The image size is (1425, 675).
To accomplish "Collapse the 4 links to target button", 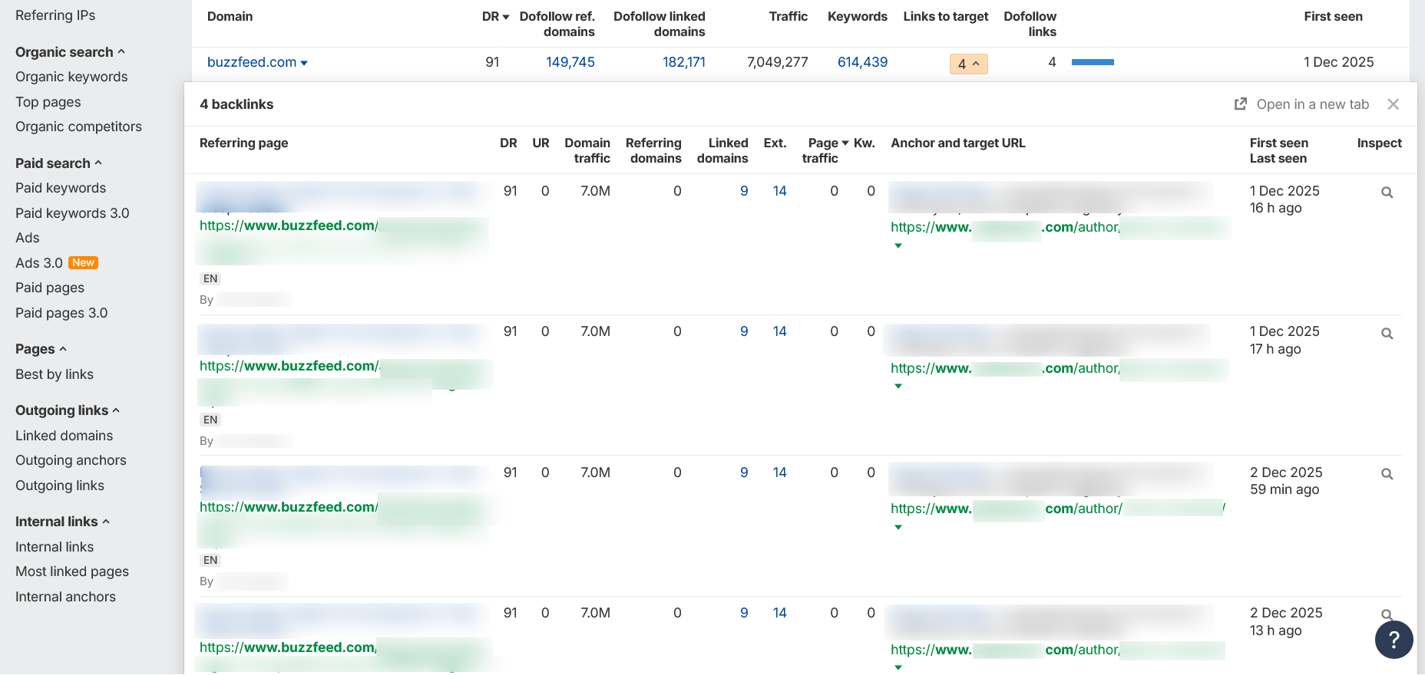I will 968,64.
